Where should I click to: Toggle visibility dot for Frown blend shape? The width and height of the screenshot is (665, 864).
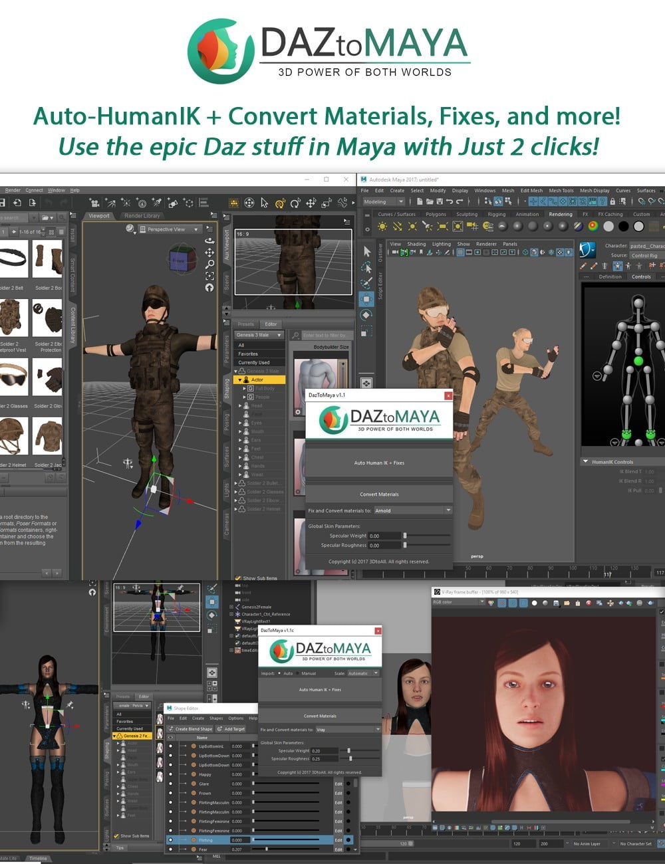click(170, 793)
